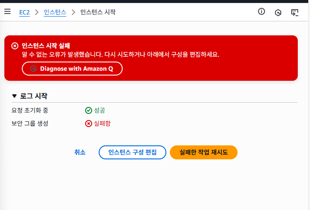310x210 pixels.
Task: Click Diagnose with Amazon Q button
Action: click(x=72, y=69)
